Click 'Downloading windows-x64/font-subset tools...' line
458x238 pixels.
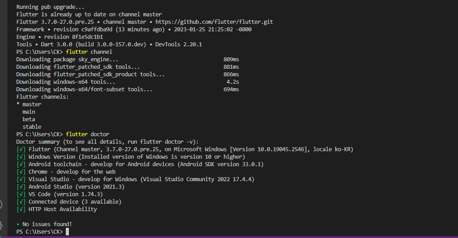84,89
